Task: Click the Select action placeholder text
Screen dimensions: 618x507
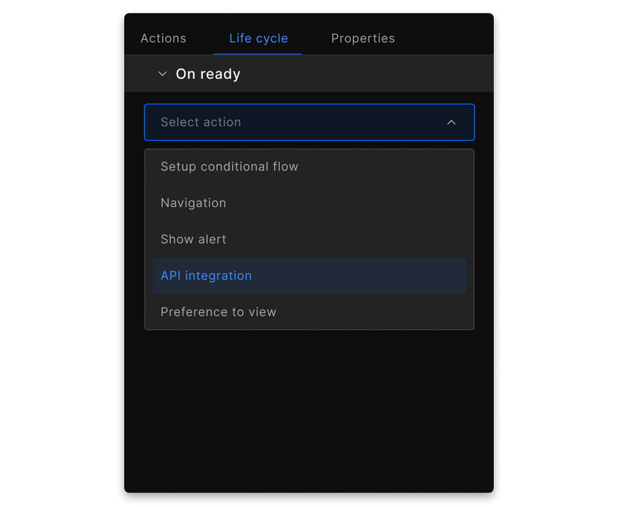Action: 201,122
